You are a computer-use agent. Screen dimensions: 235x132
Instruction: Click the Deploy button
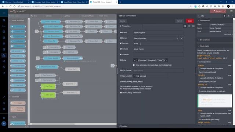217,11
